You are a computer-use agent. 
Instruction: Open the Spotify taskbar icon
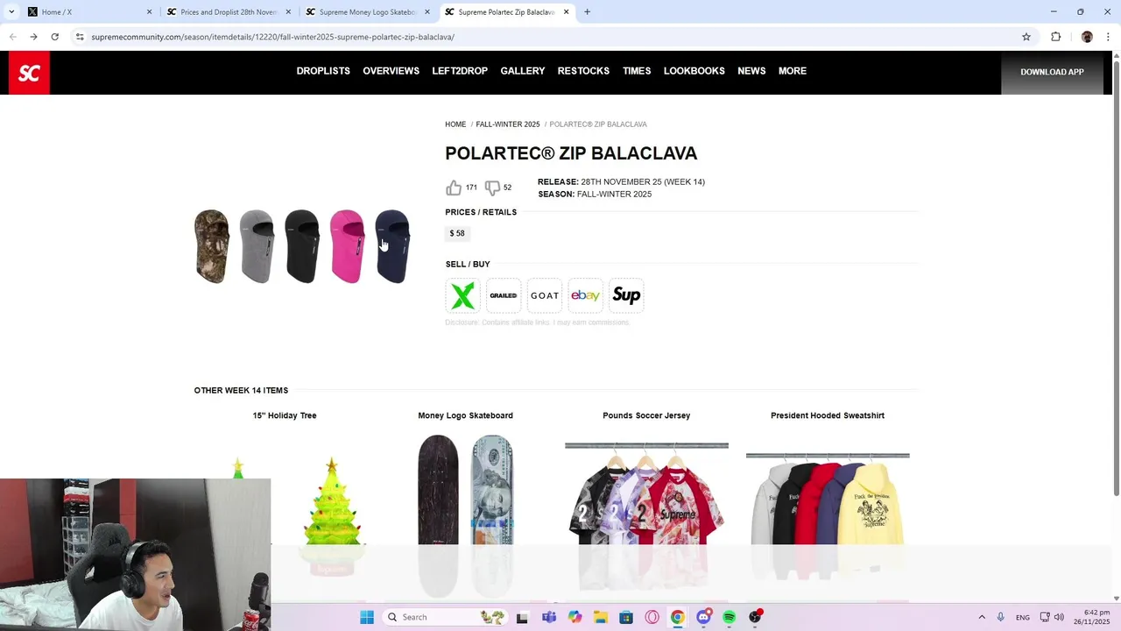[x=729, y=617]
